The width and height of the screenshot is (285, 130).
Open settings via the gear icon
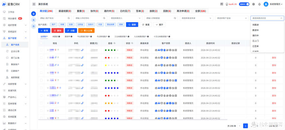254,4
